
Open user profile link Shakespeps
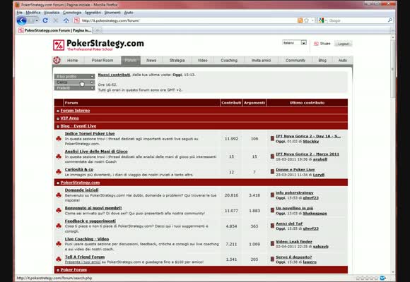click(315, 214)
